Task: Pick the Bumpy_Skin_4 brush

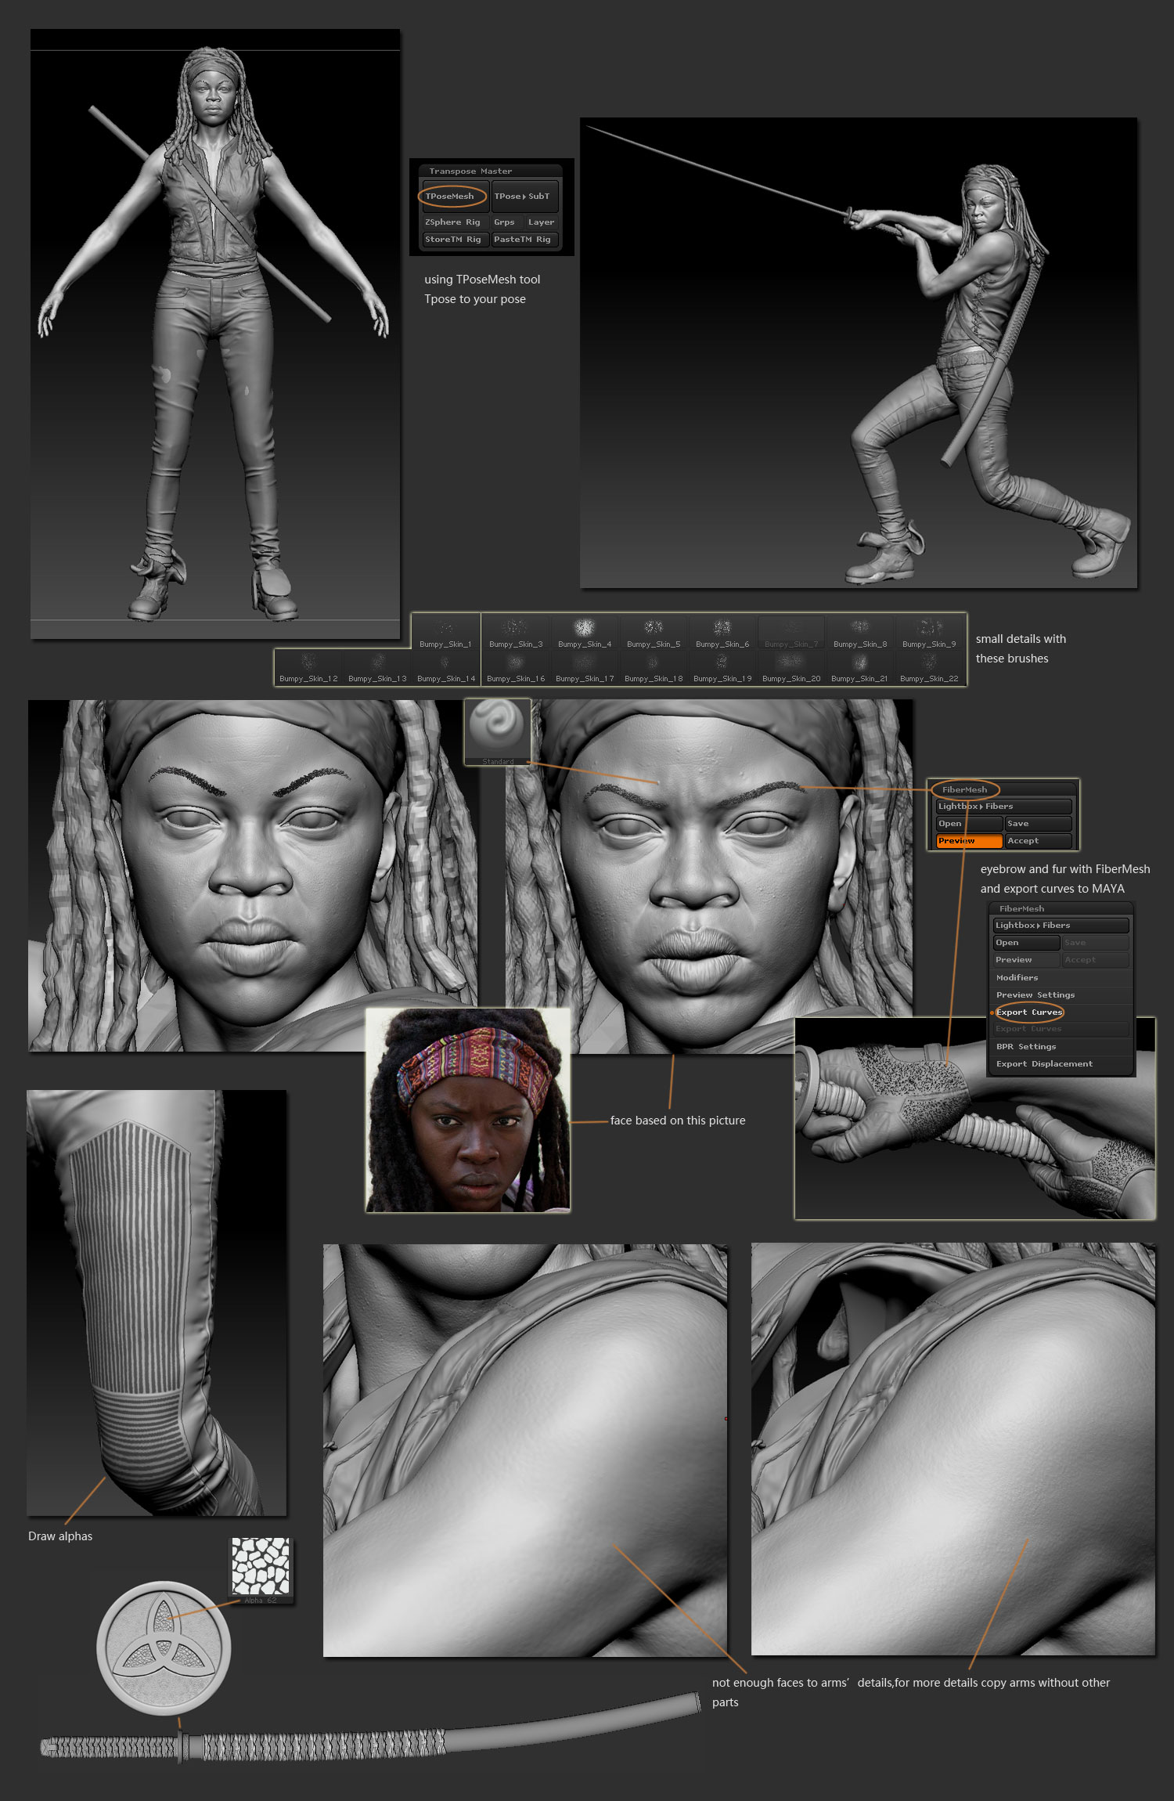Action: [x=584, y=632]
